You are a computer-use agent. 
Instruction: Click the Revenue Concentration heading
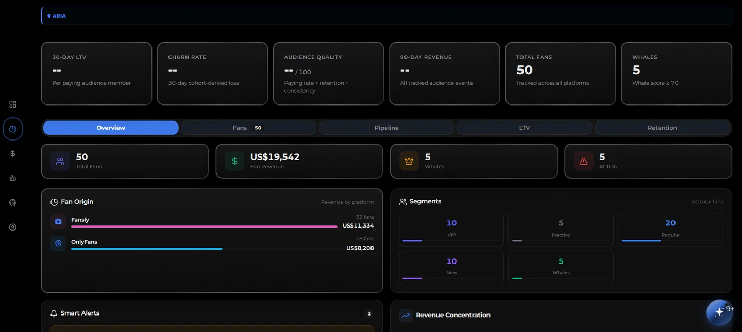click(453, 315)
